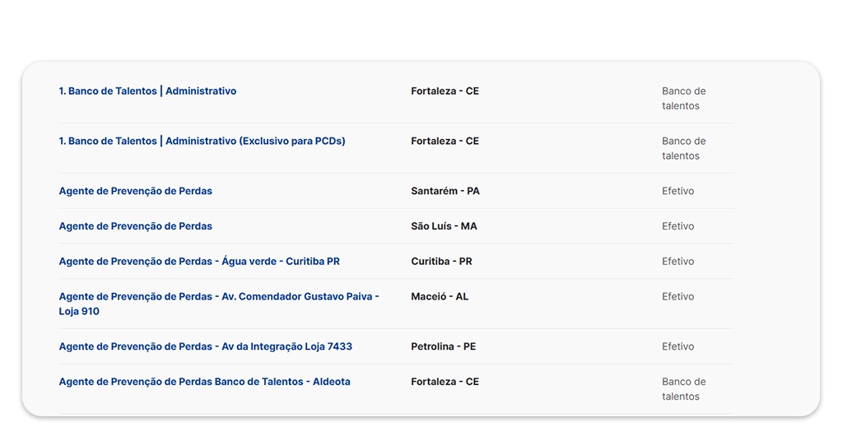Open the Av. Comendador Gustavo Paiva job link

tap(218, 297)
